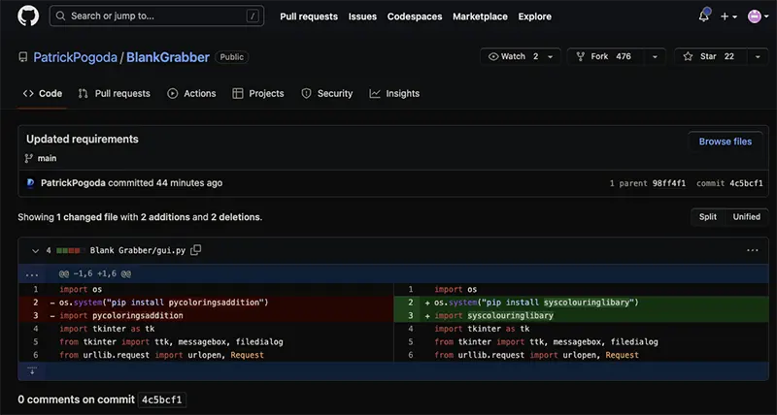Select Unified diff view
777x415 pixels.
tap(746, 216)
